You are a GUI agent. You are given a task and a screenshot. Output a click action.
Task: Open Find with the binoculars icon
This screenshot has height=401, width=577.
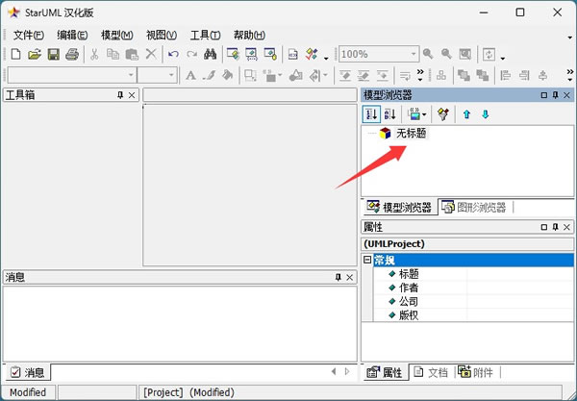[210, 55]
